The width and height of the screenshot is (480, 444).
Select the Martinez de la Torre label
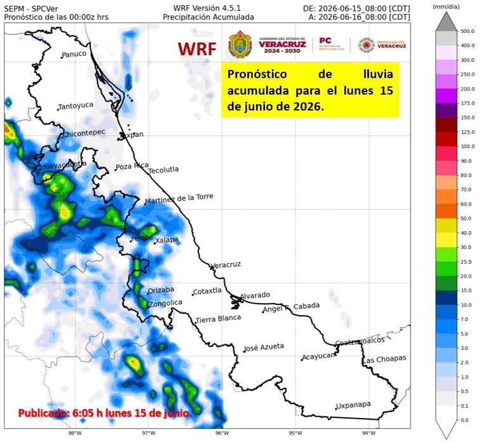[x=179, y=199]
